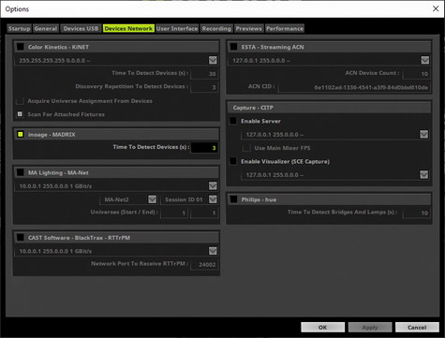Select the Devices Network tab
The width and height of the screenshot is (445, 338).
click(128, 29)
